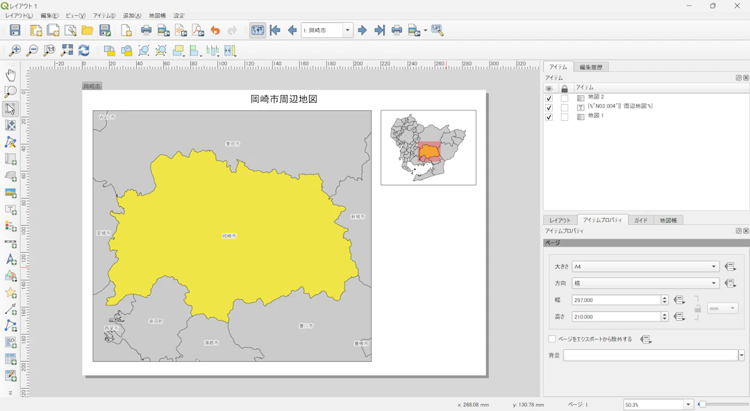Toggle the lock checkbox for 地図 1

click(565, 117)
